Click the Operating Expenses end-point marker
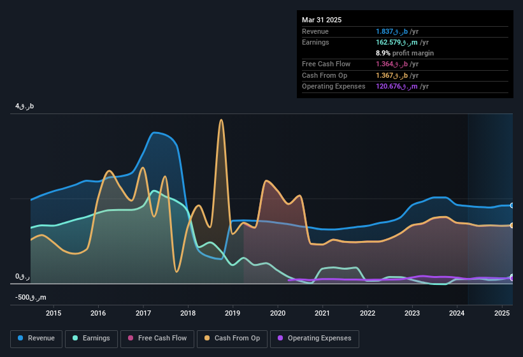The height and width of the screenshot is (357, 523). (x=512, y=278)
